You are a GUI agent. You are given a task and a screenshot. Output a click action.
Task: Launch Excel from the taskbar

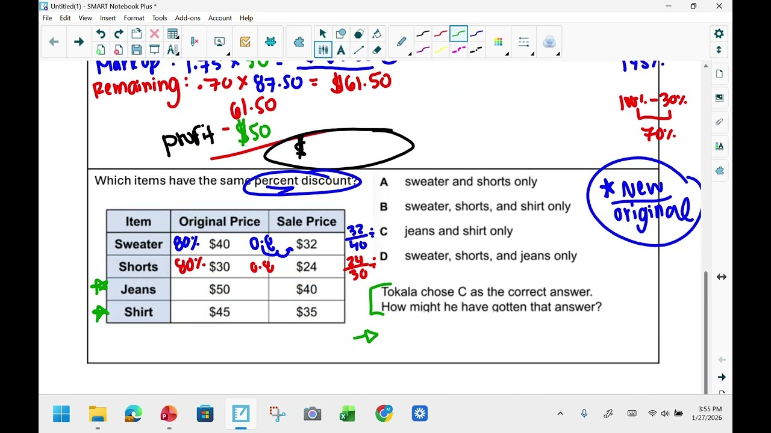[348, 414]
